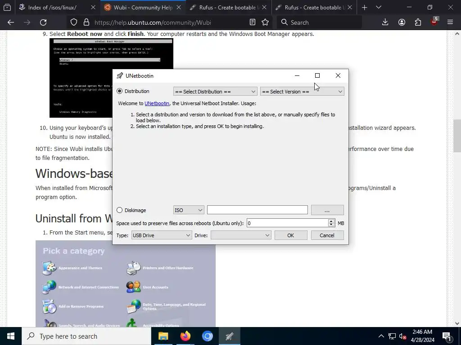Click the browse (...) button for disk image
The image size is (461, 345).
[327, 210]
